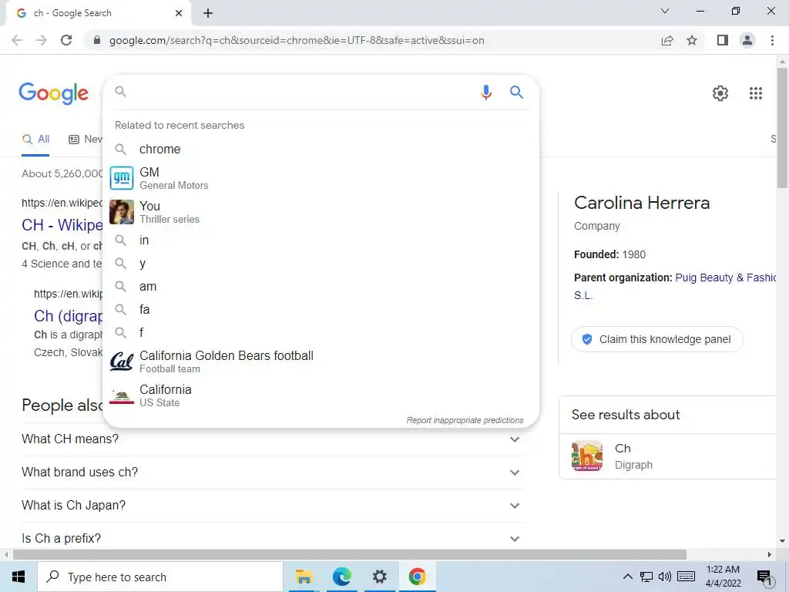
Task: Open Google quick settings gear
Action: tap(720, 93)
